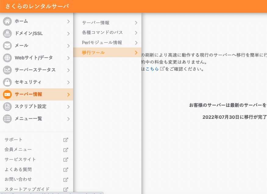Select メール in the sidebar

[37, 46]
